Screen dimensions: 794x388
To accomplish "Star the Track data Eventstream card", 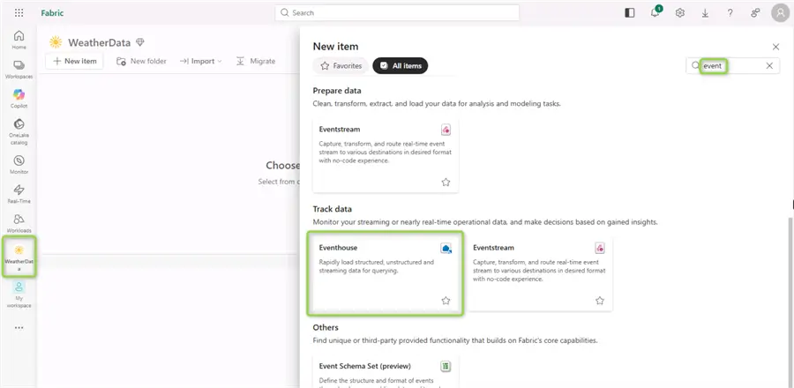I will coord(600,301).
